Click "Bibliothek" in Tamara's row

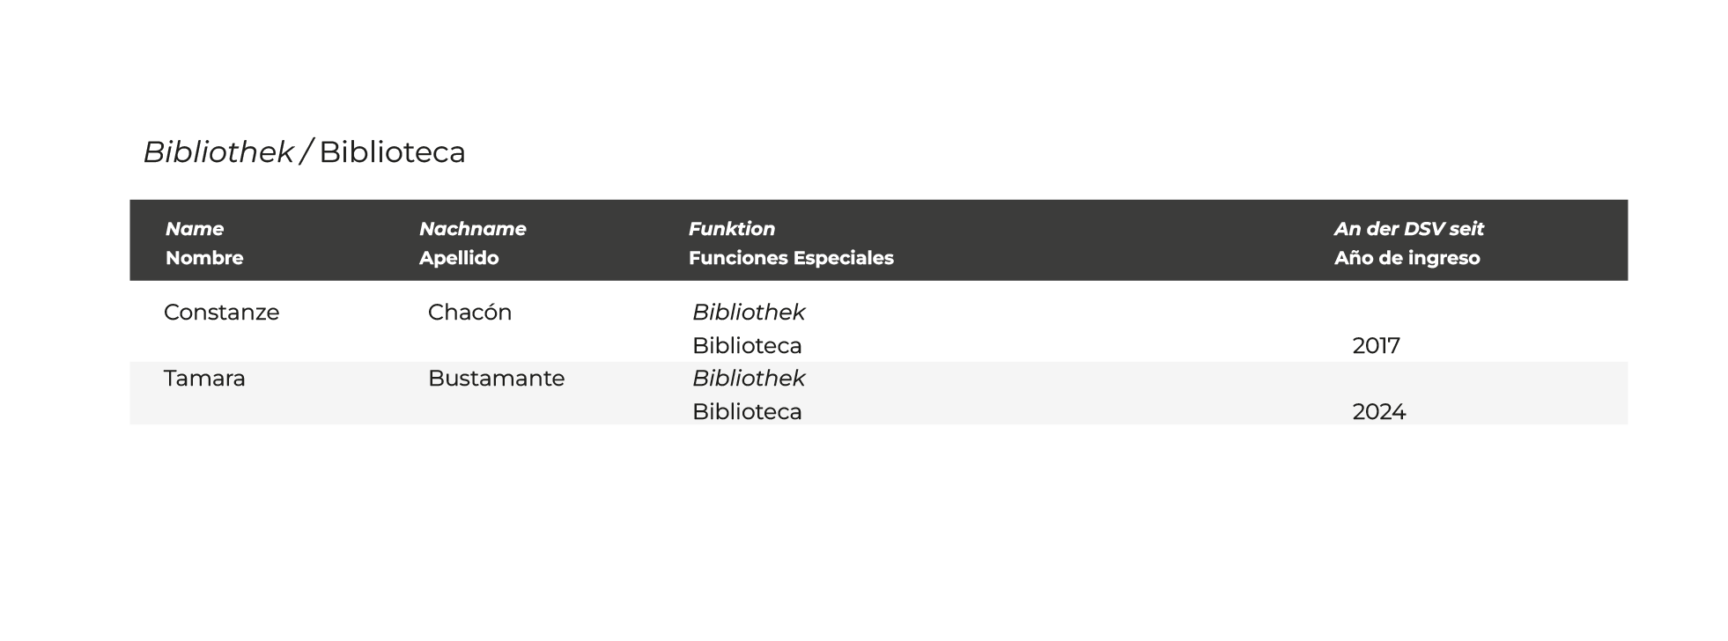[x=749, y=379]
